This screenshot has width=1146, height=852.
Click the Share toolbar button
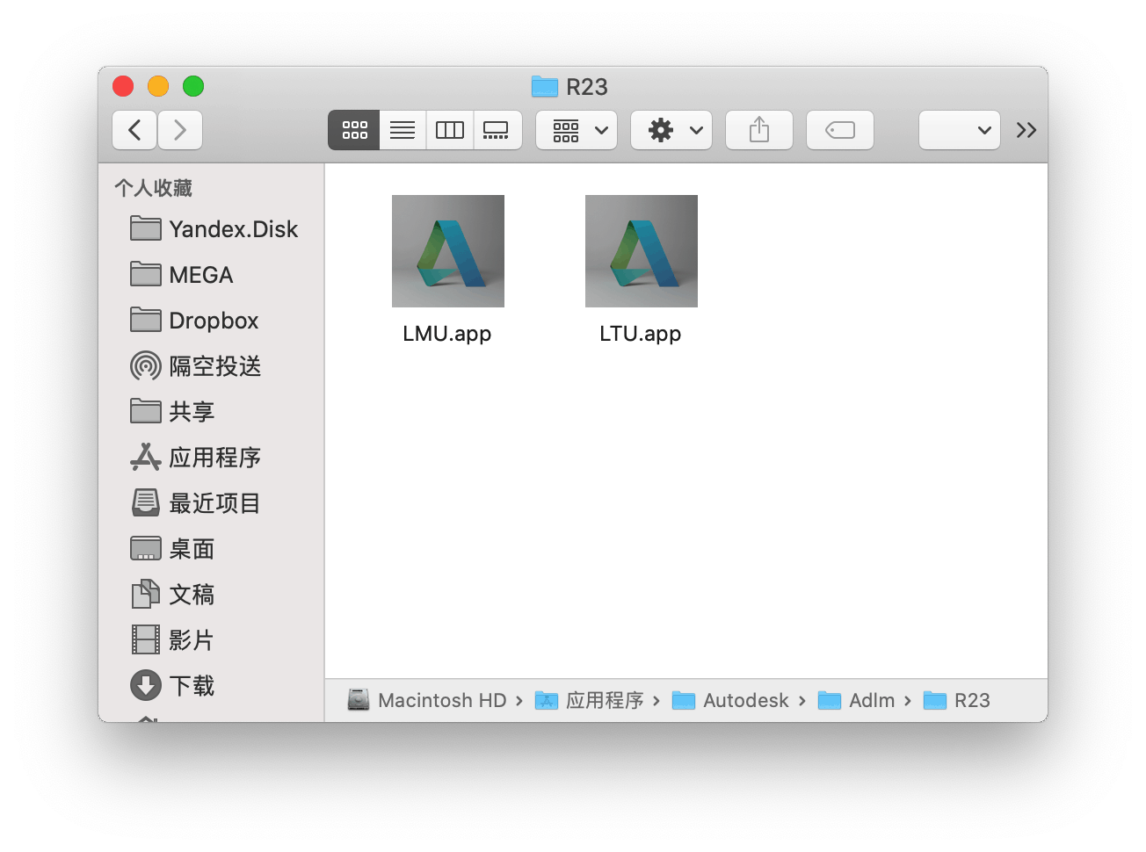[759, 130]
